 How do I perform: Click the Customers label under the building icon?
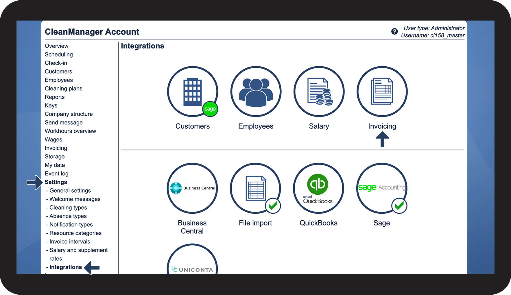193,126
